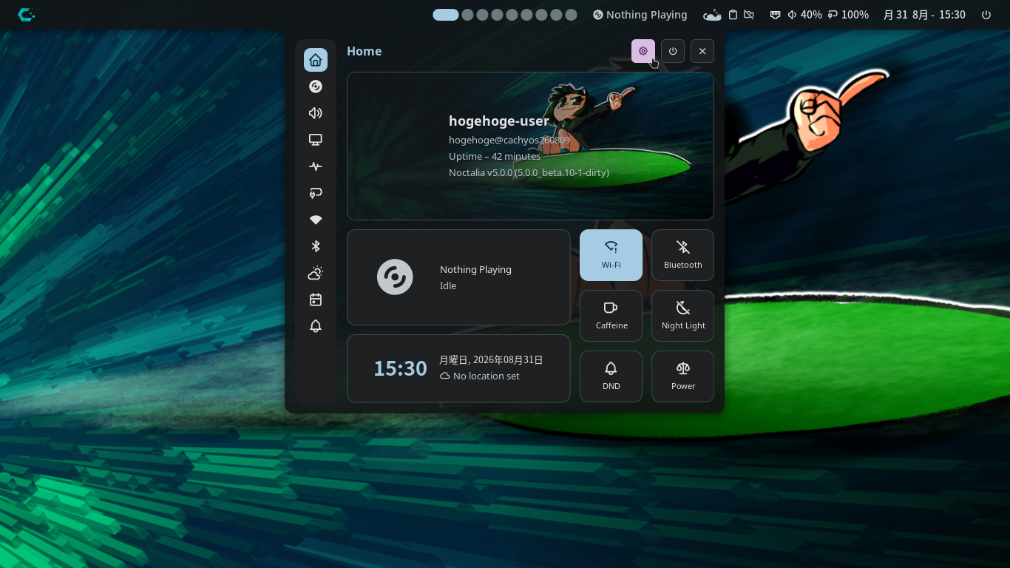Viewport: 1010px width, 568px height.
Task: Open the CachyOS logo launcher in top bar
Action: [26, 15]
